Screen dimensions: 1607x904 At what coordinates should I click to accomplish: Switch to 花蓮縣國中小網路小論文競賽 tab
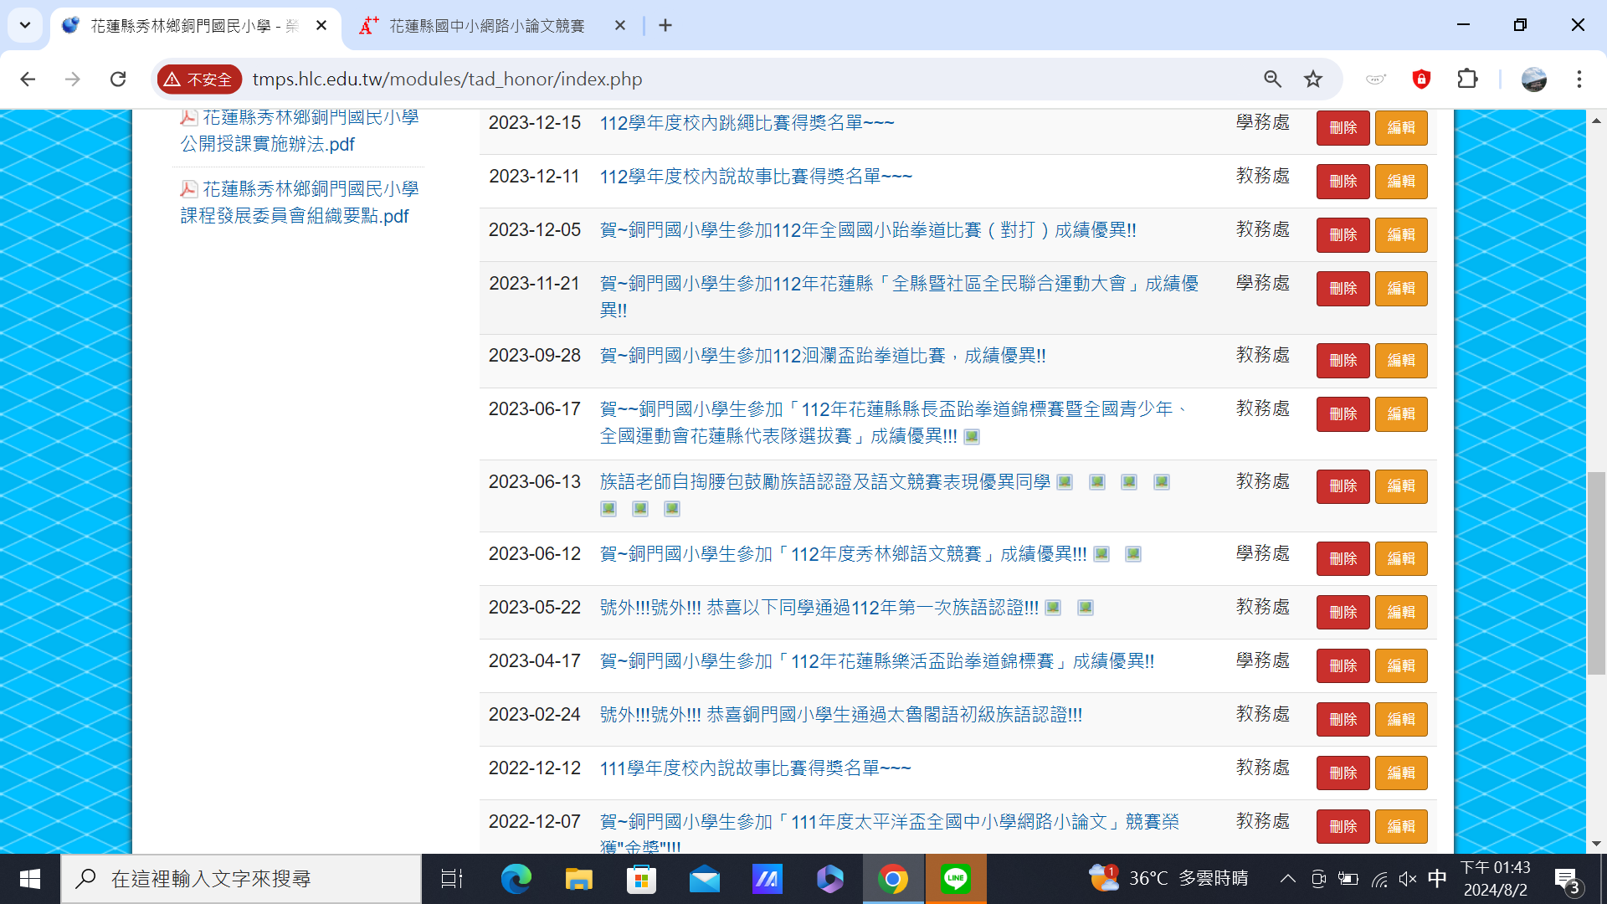[x=487, y=26]
